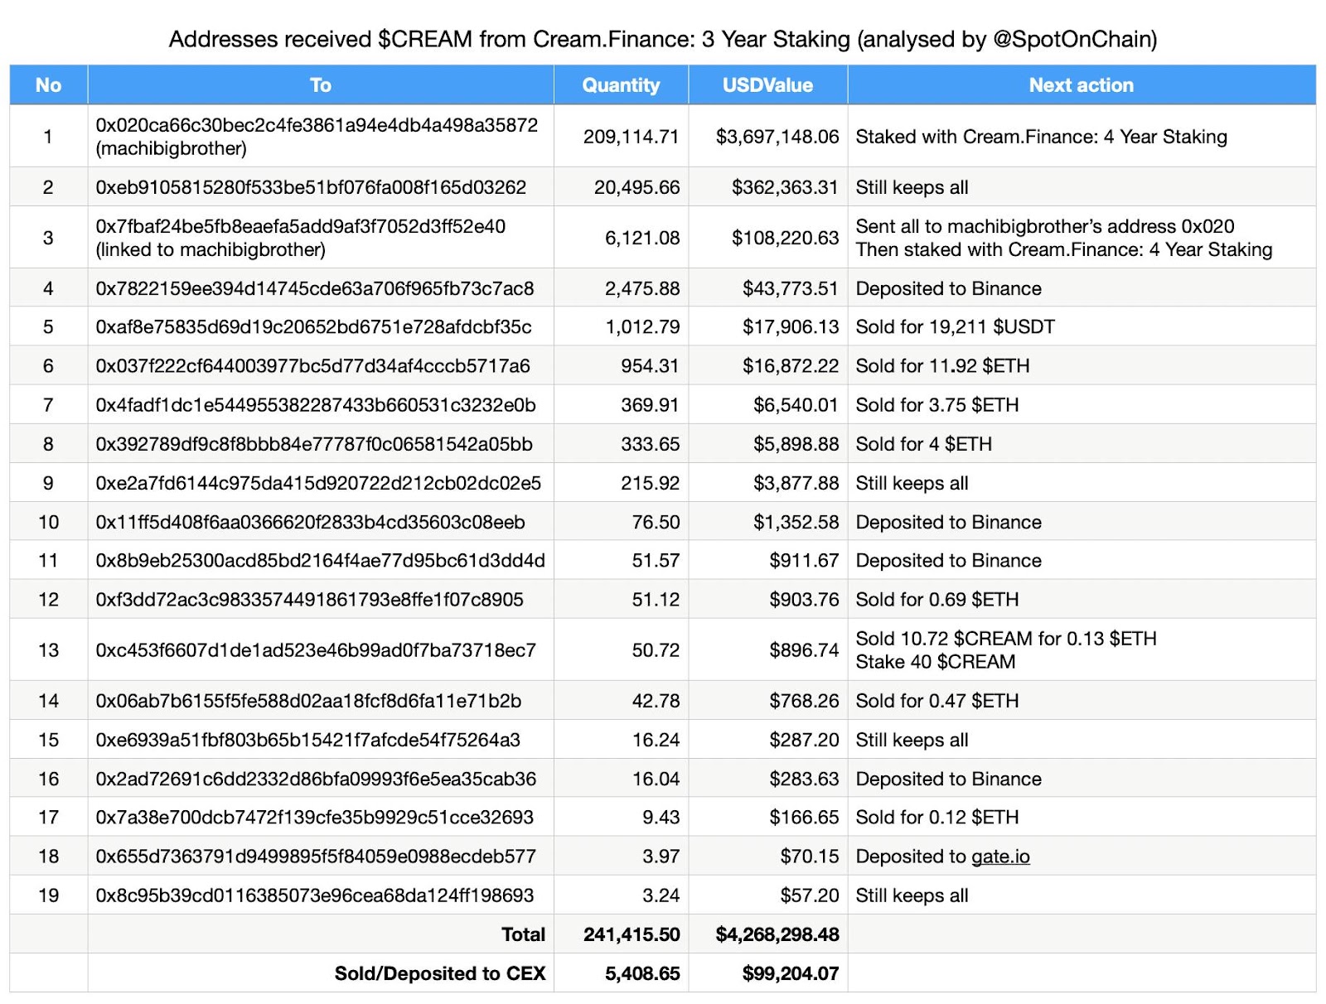
Task: Click USD value $70.15
Action: point(810,857)
